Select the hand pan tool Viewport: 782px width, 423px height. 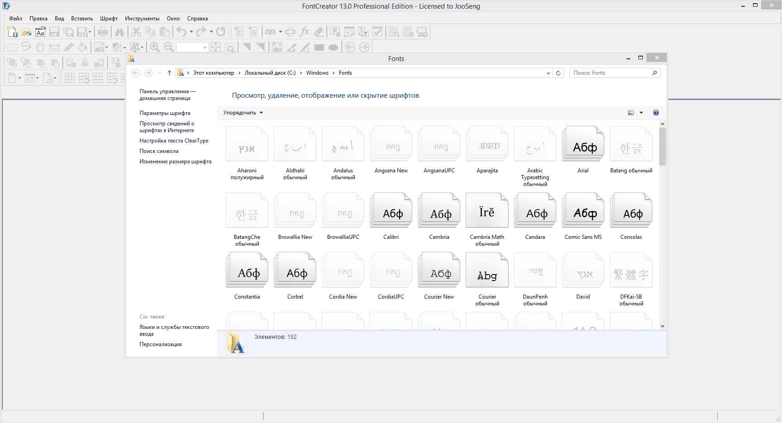[x=40, y=47]
